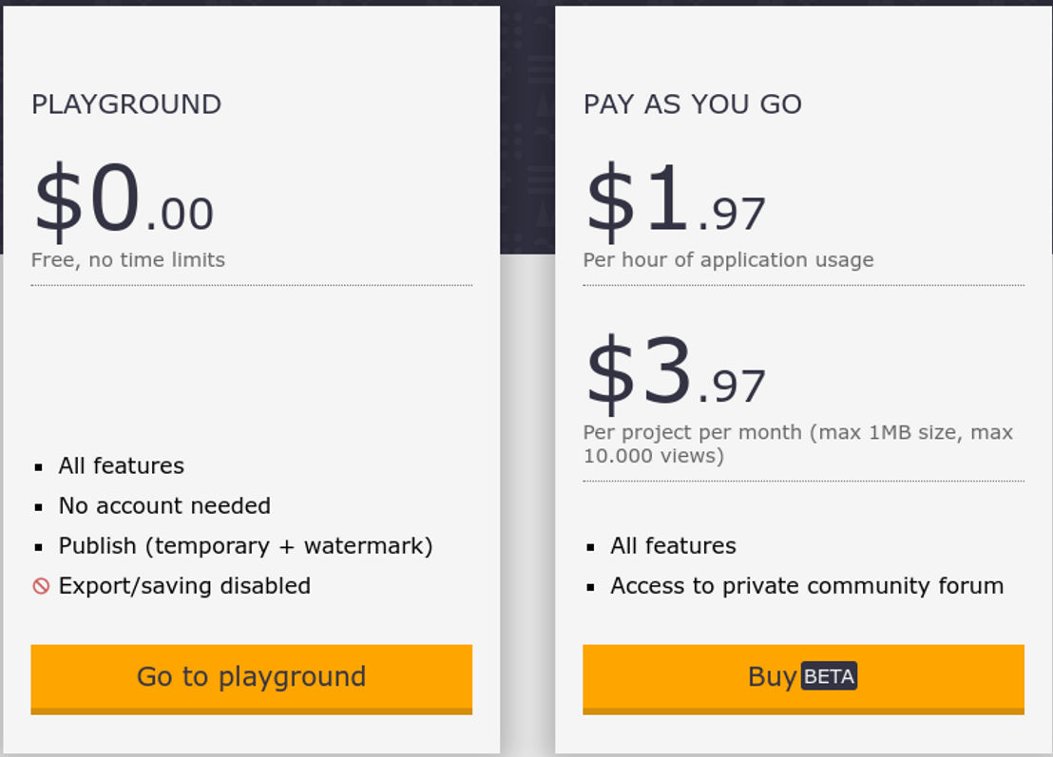Click 'Access to private community forum' item
The image size is (1053, 757).
[x=807, y=586]
